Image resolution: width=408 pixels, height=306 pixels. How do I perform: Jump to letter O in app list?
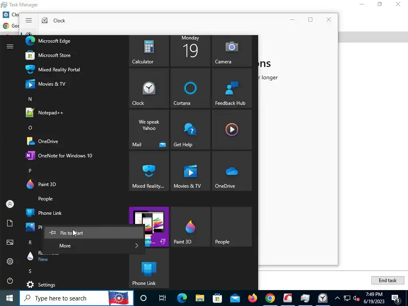point(30,128)
